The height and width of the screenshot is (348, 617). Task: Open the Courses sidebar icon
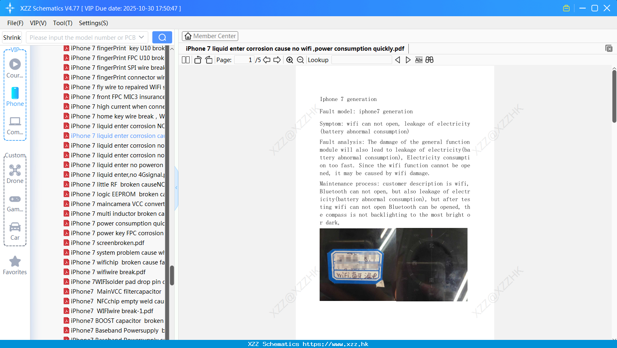[x=15, y=69]
